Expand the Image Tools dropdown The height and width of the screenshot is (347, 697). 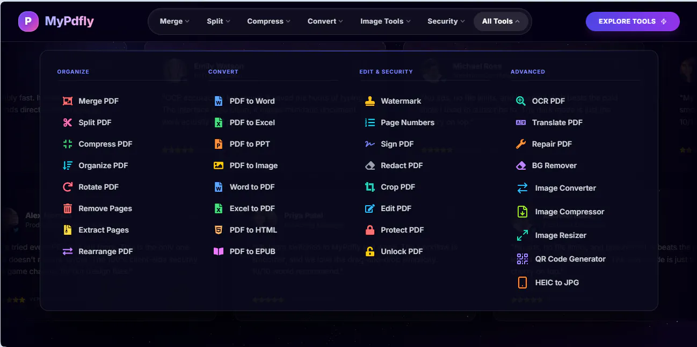pyautogui.click(x=386, y=21)
